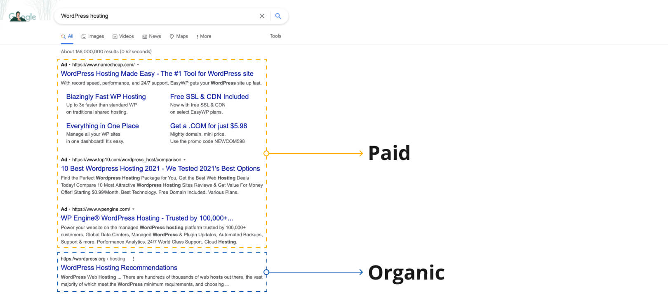Open the News tab
The image size is (668, 301).
pos(152,36)
